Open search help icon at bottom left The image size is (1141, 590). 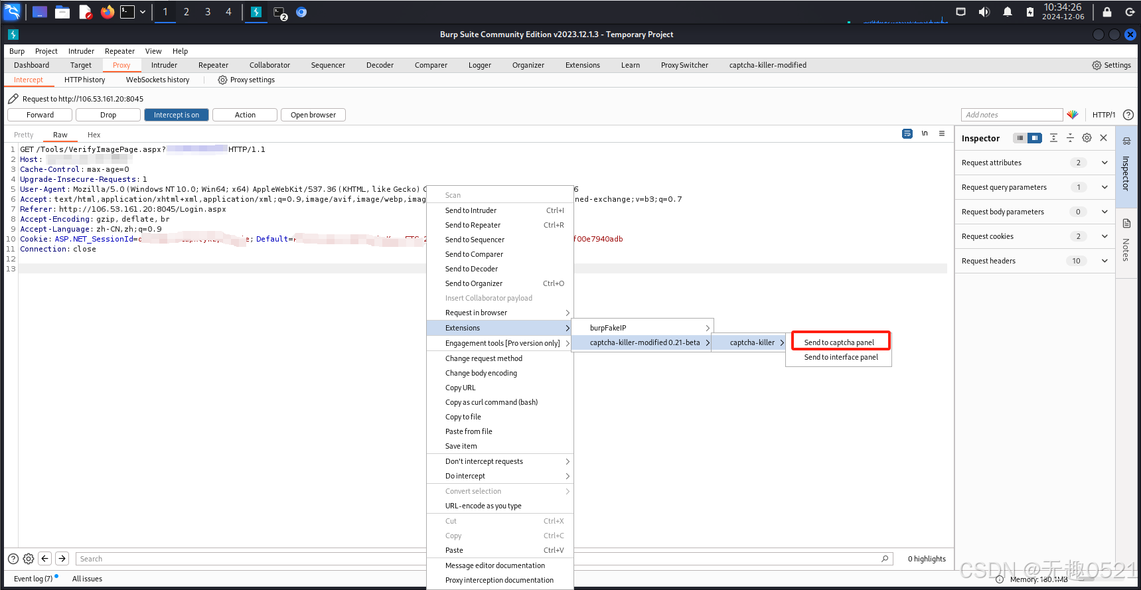[13, 559]
